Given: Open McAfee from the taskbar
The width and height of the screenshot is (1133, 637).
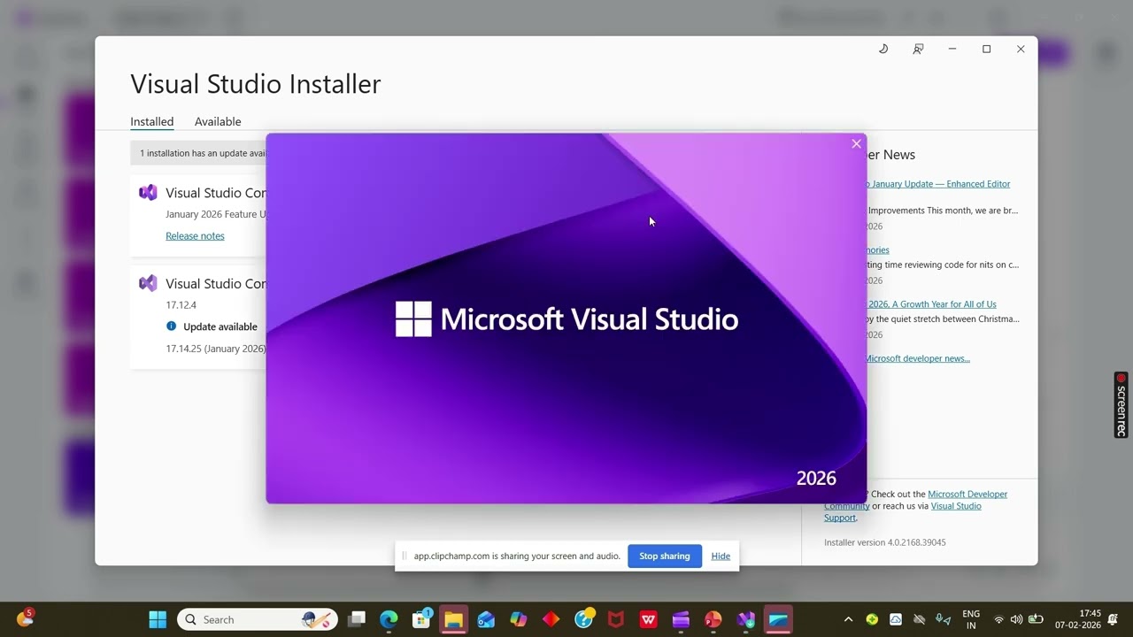Looking at the screenshot, I should (616, 619).
